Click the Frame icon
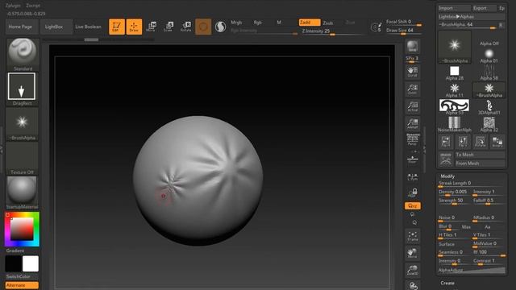The width and height of the screenshot is (516, 290). pyautogui.click(x=412, y=236)
